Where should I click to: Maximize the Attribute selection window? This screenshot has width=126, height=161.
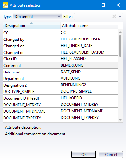point(103,5)
